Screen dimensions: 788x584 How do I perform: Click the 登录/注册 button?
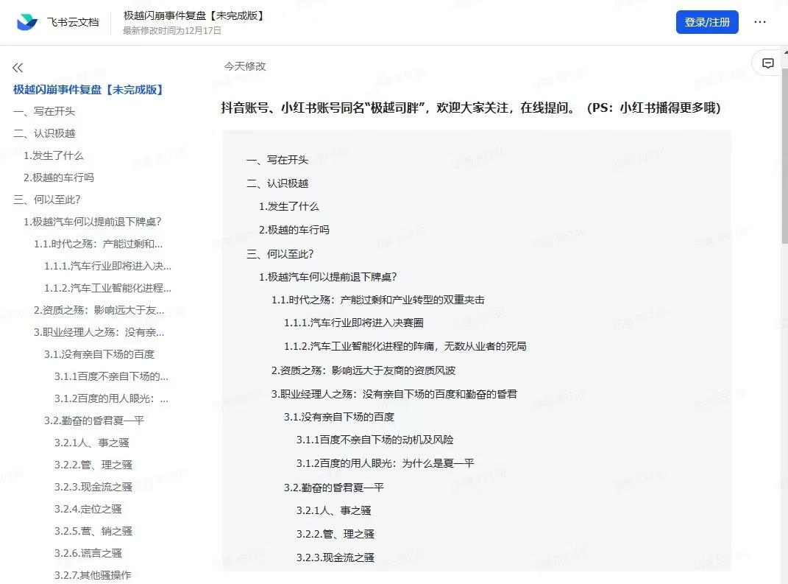(x=706, y=22)
